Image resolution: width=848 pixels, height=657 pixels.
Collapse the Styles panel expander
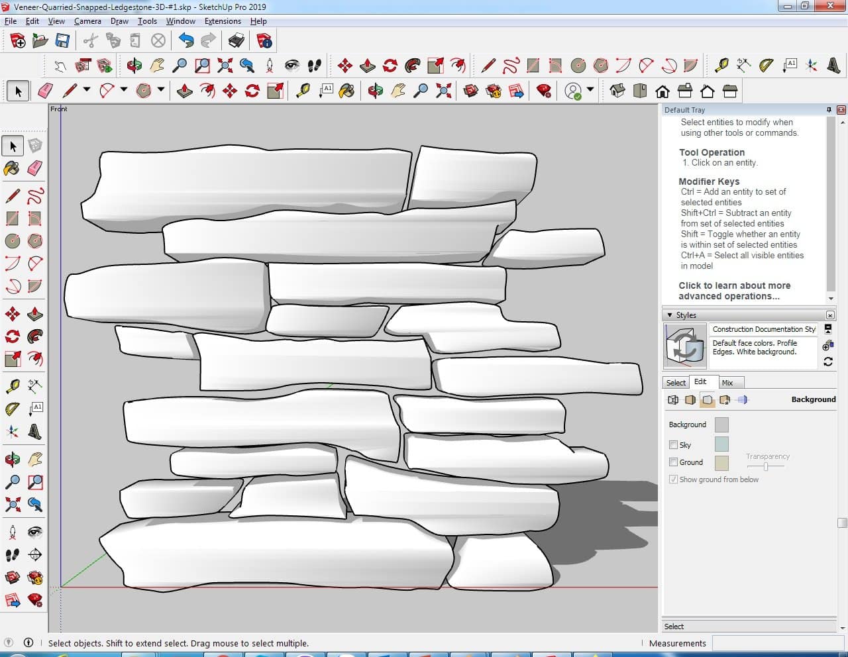coord(670,315)
